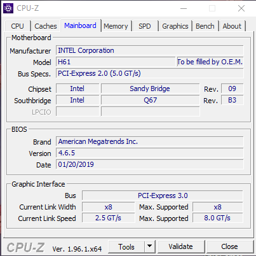The image size is (256, 256).
Task: Click the Bus Specs. label
Action: 34,74
